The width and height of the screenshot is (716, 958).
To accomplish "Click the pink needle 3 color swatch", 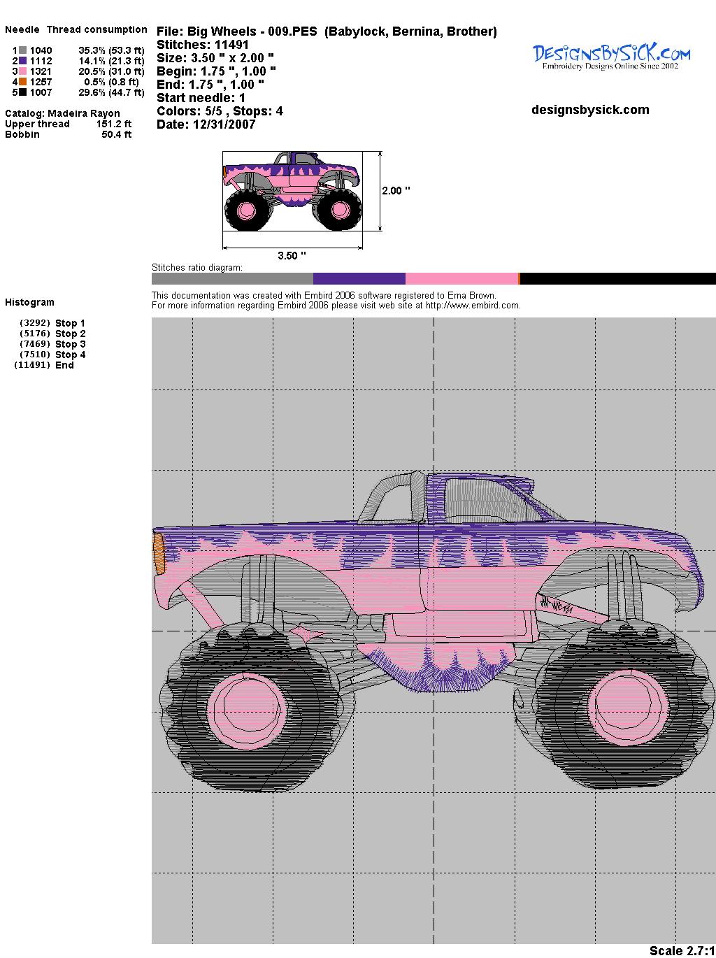I will [x=23, y=71].
